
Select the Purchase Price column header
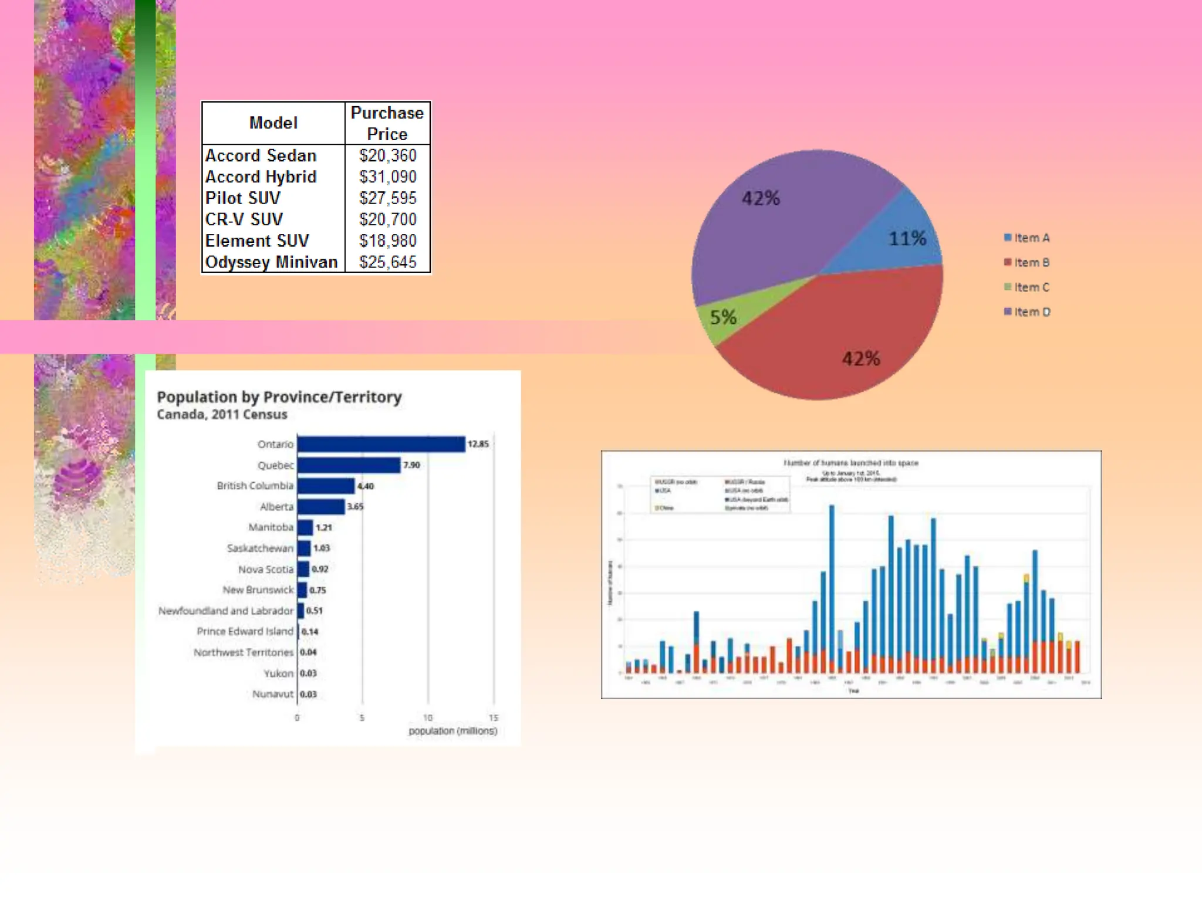[x=387, y=123]
